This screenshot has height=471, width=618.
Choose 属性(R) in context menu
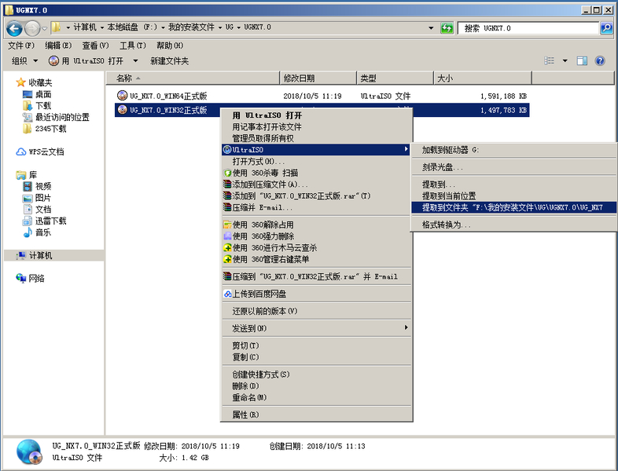pyautogui.click(x=317, y=414)
